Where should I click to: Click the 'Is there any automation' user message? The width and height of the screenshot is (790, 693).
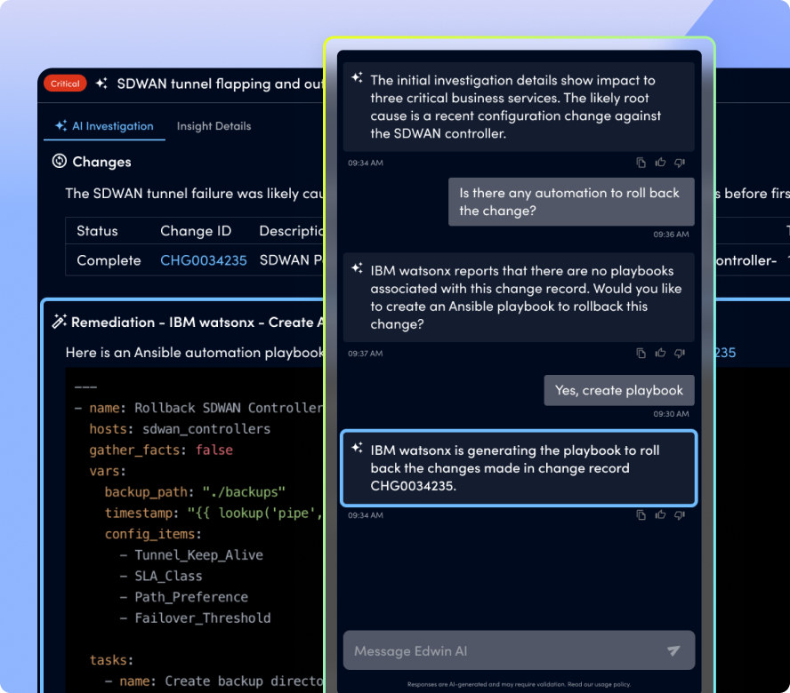tap(571, 202)
